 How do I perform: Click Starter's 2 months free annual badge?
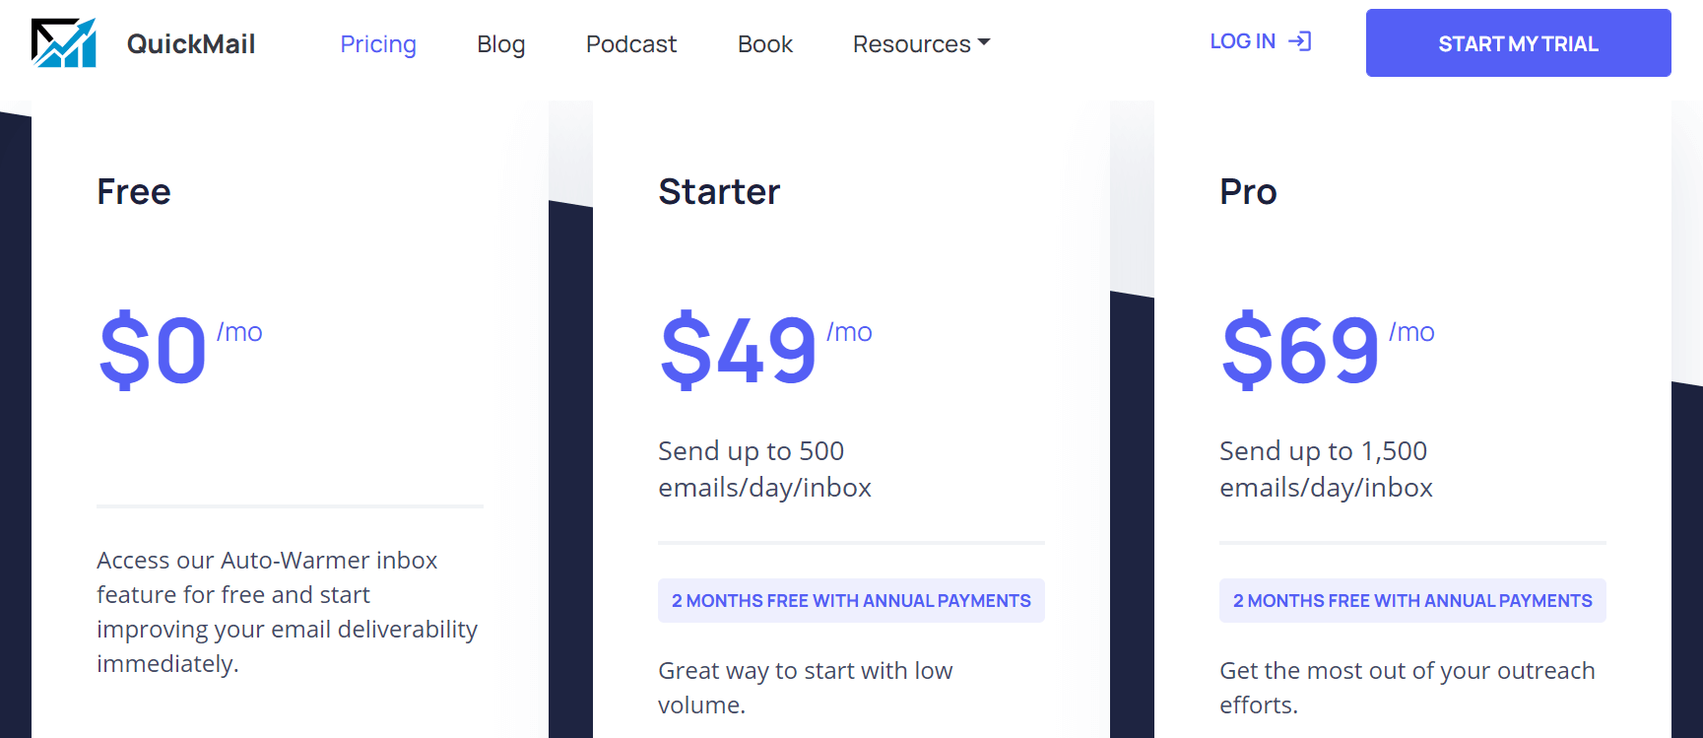(851, 601)
